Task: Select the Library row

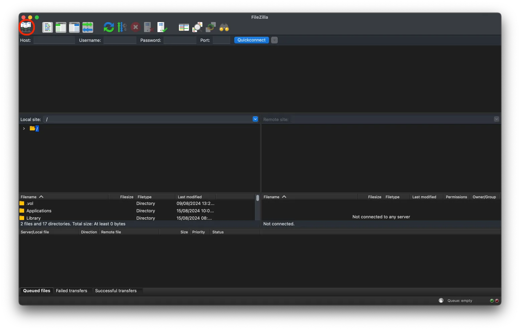Action: pyautogui.click(x=137, y=218)
